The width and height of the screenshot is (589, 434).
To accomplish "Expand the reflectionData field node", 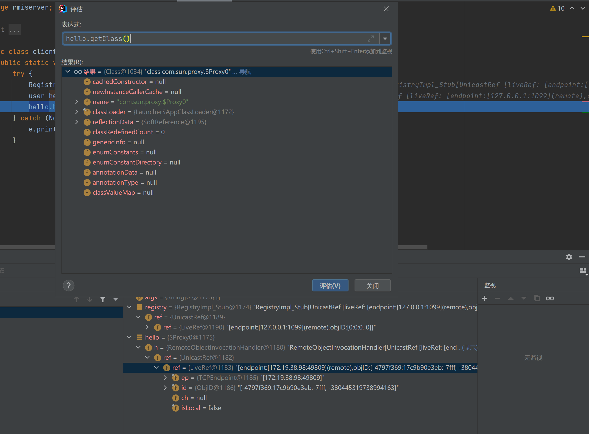I will pyautogui.click(x=76, y=122).
